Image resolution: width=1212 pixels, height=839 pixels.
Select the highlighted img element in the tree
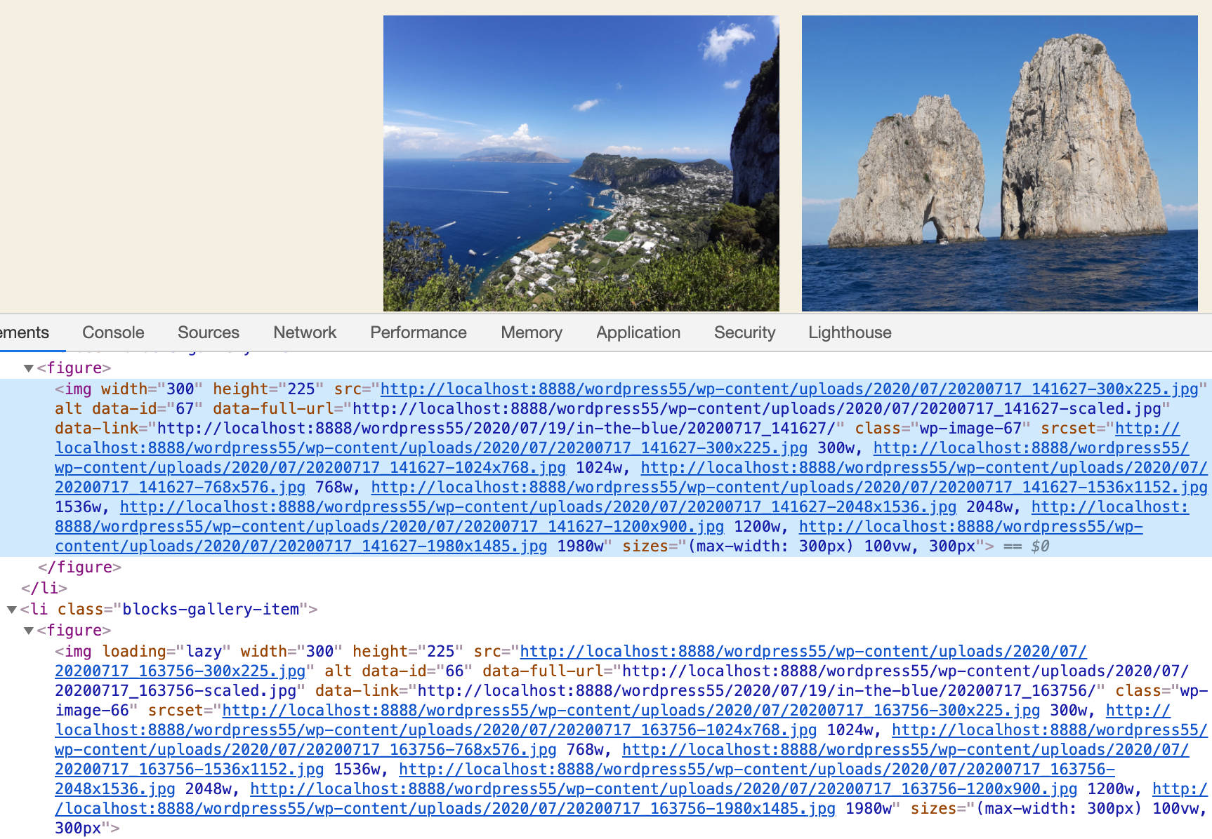point(76,389)
